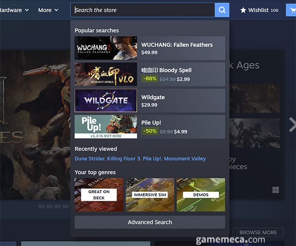The height and width of the screenshot is (246, 296).
Task: Expand the More dropdown menu
Action: tap(48, 10)
